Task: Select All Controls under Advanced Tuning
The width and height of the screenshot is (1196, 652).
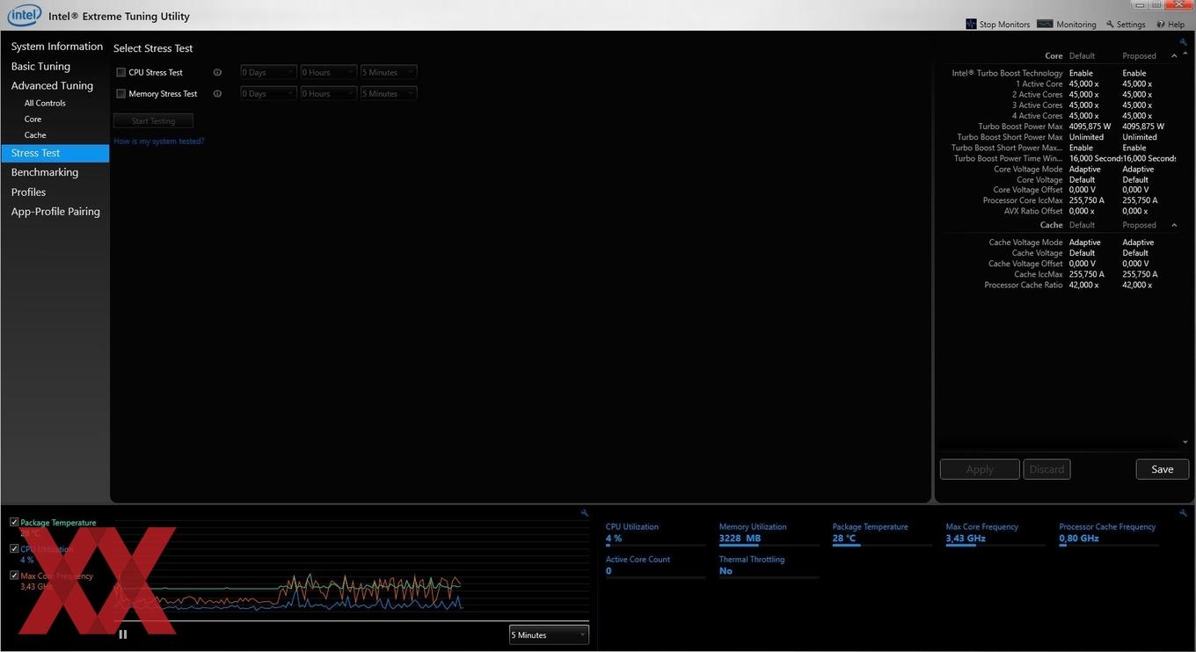Action: [45, 103]
